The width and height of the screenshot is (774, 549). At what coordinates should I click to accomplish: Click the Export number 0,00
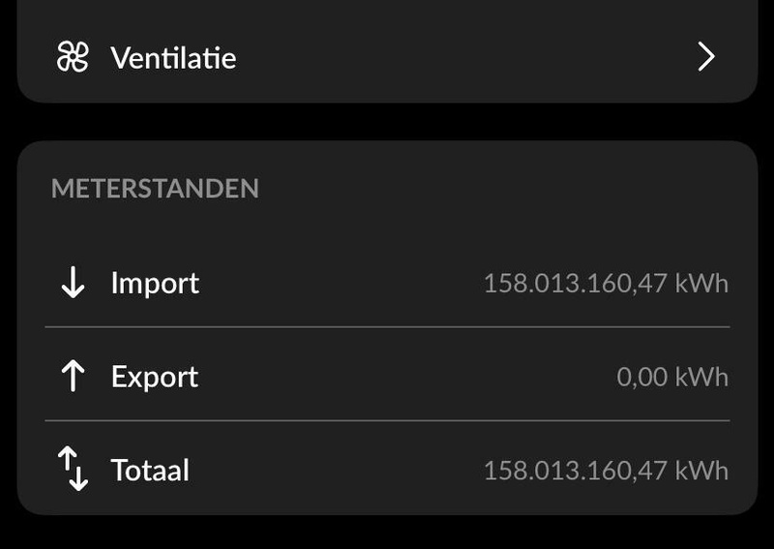coord(641,377)
